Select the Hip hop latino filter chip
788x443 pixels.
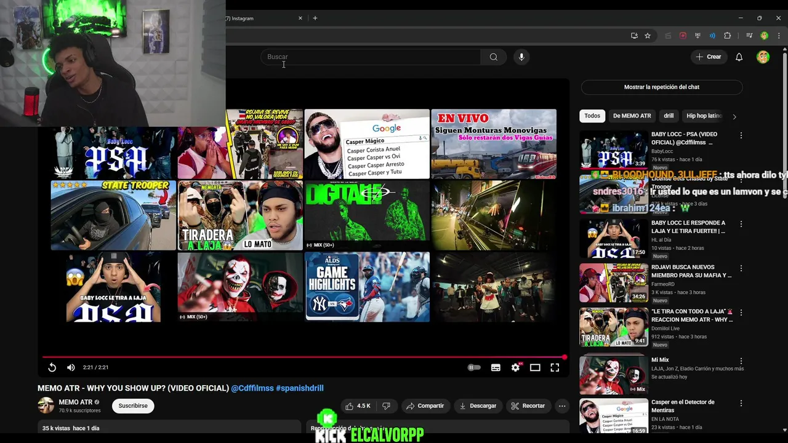pos(704,116)
